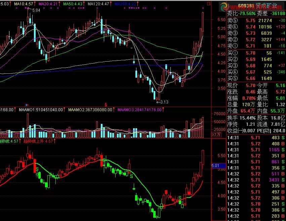Click the 今开 5.16 open price value
This screenshot has width=286, height=221.
[280, 85]
